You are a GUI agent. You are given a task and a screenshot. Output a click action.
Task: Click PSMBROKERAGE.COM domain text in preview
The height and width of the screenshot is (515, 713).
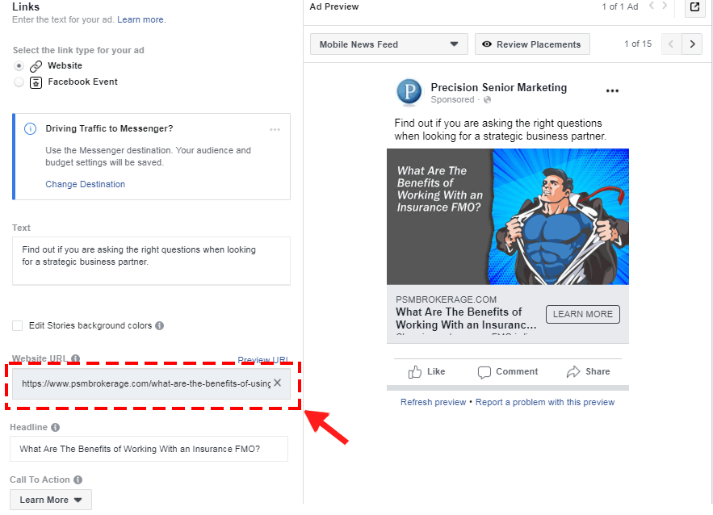click(446, 299)
